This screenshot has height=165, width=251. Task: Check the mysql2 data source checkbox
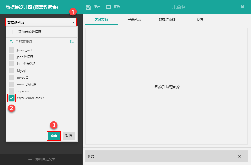[12, 77]
